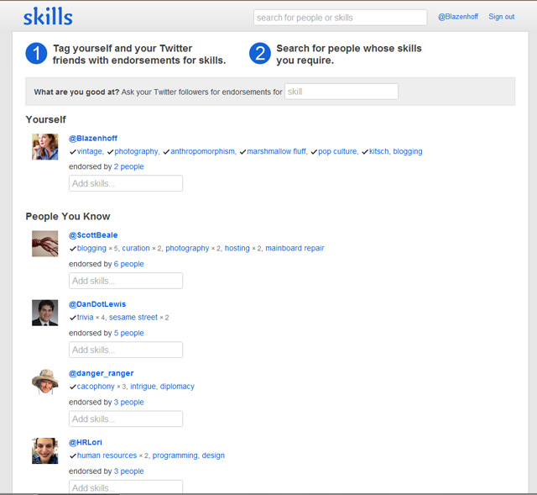Click @HRLori's profile photo
Screen dimensions: 537x495
(x=45, y=450)
